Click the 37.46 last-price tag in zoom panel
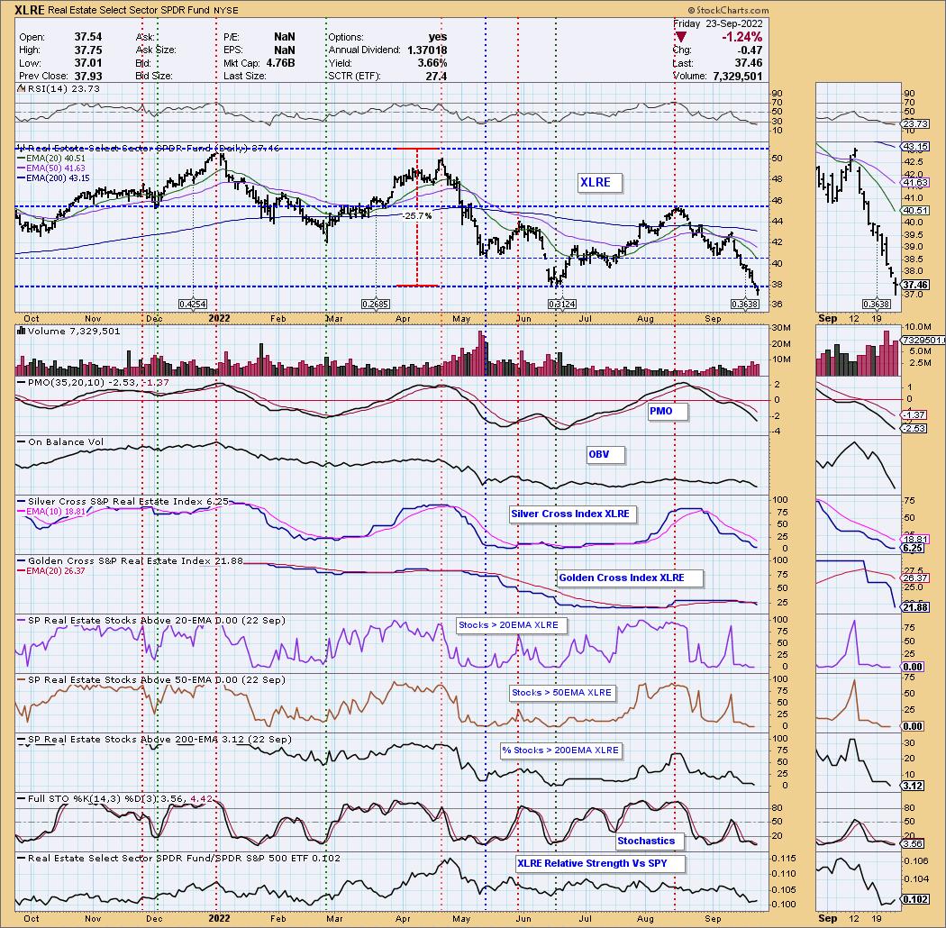 [x=914, y=285]
